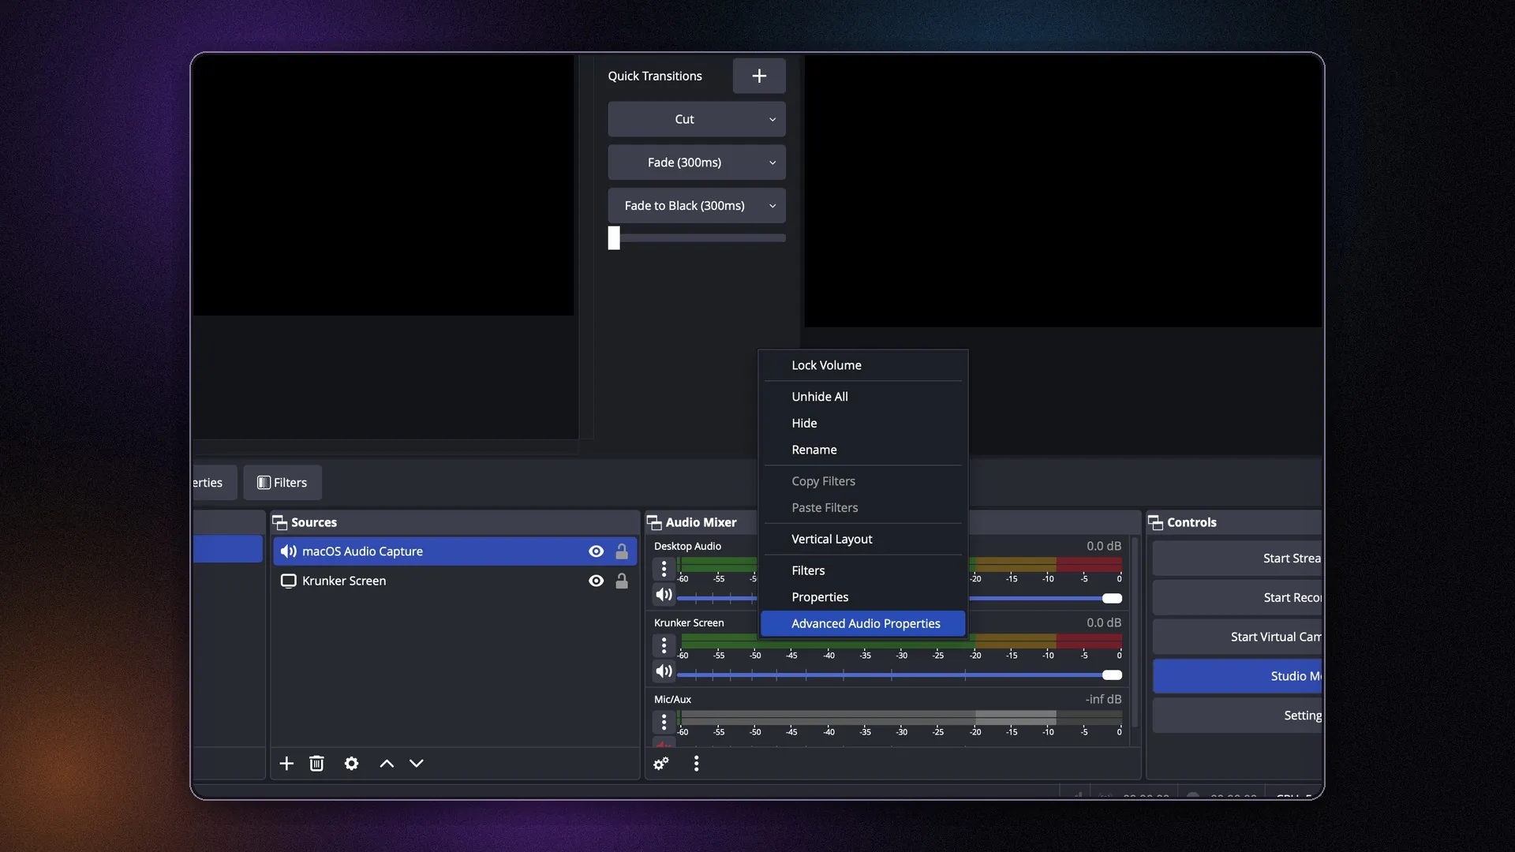Click the Audio Mixer vertical scrollbar
The image size is (1515, 852).
1135,633
